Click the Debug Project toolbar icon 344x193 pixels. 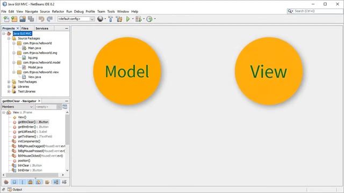pyautogui.click(x=139, y=19)
